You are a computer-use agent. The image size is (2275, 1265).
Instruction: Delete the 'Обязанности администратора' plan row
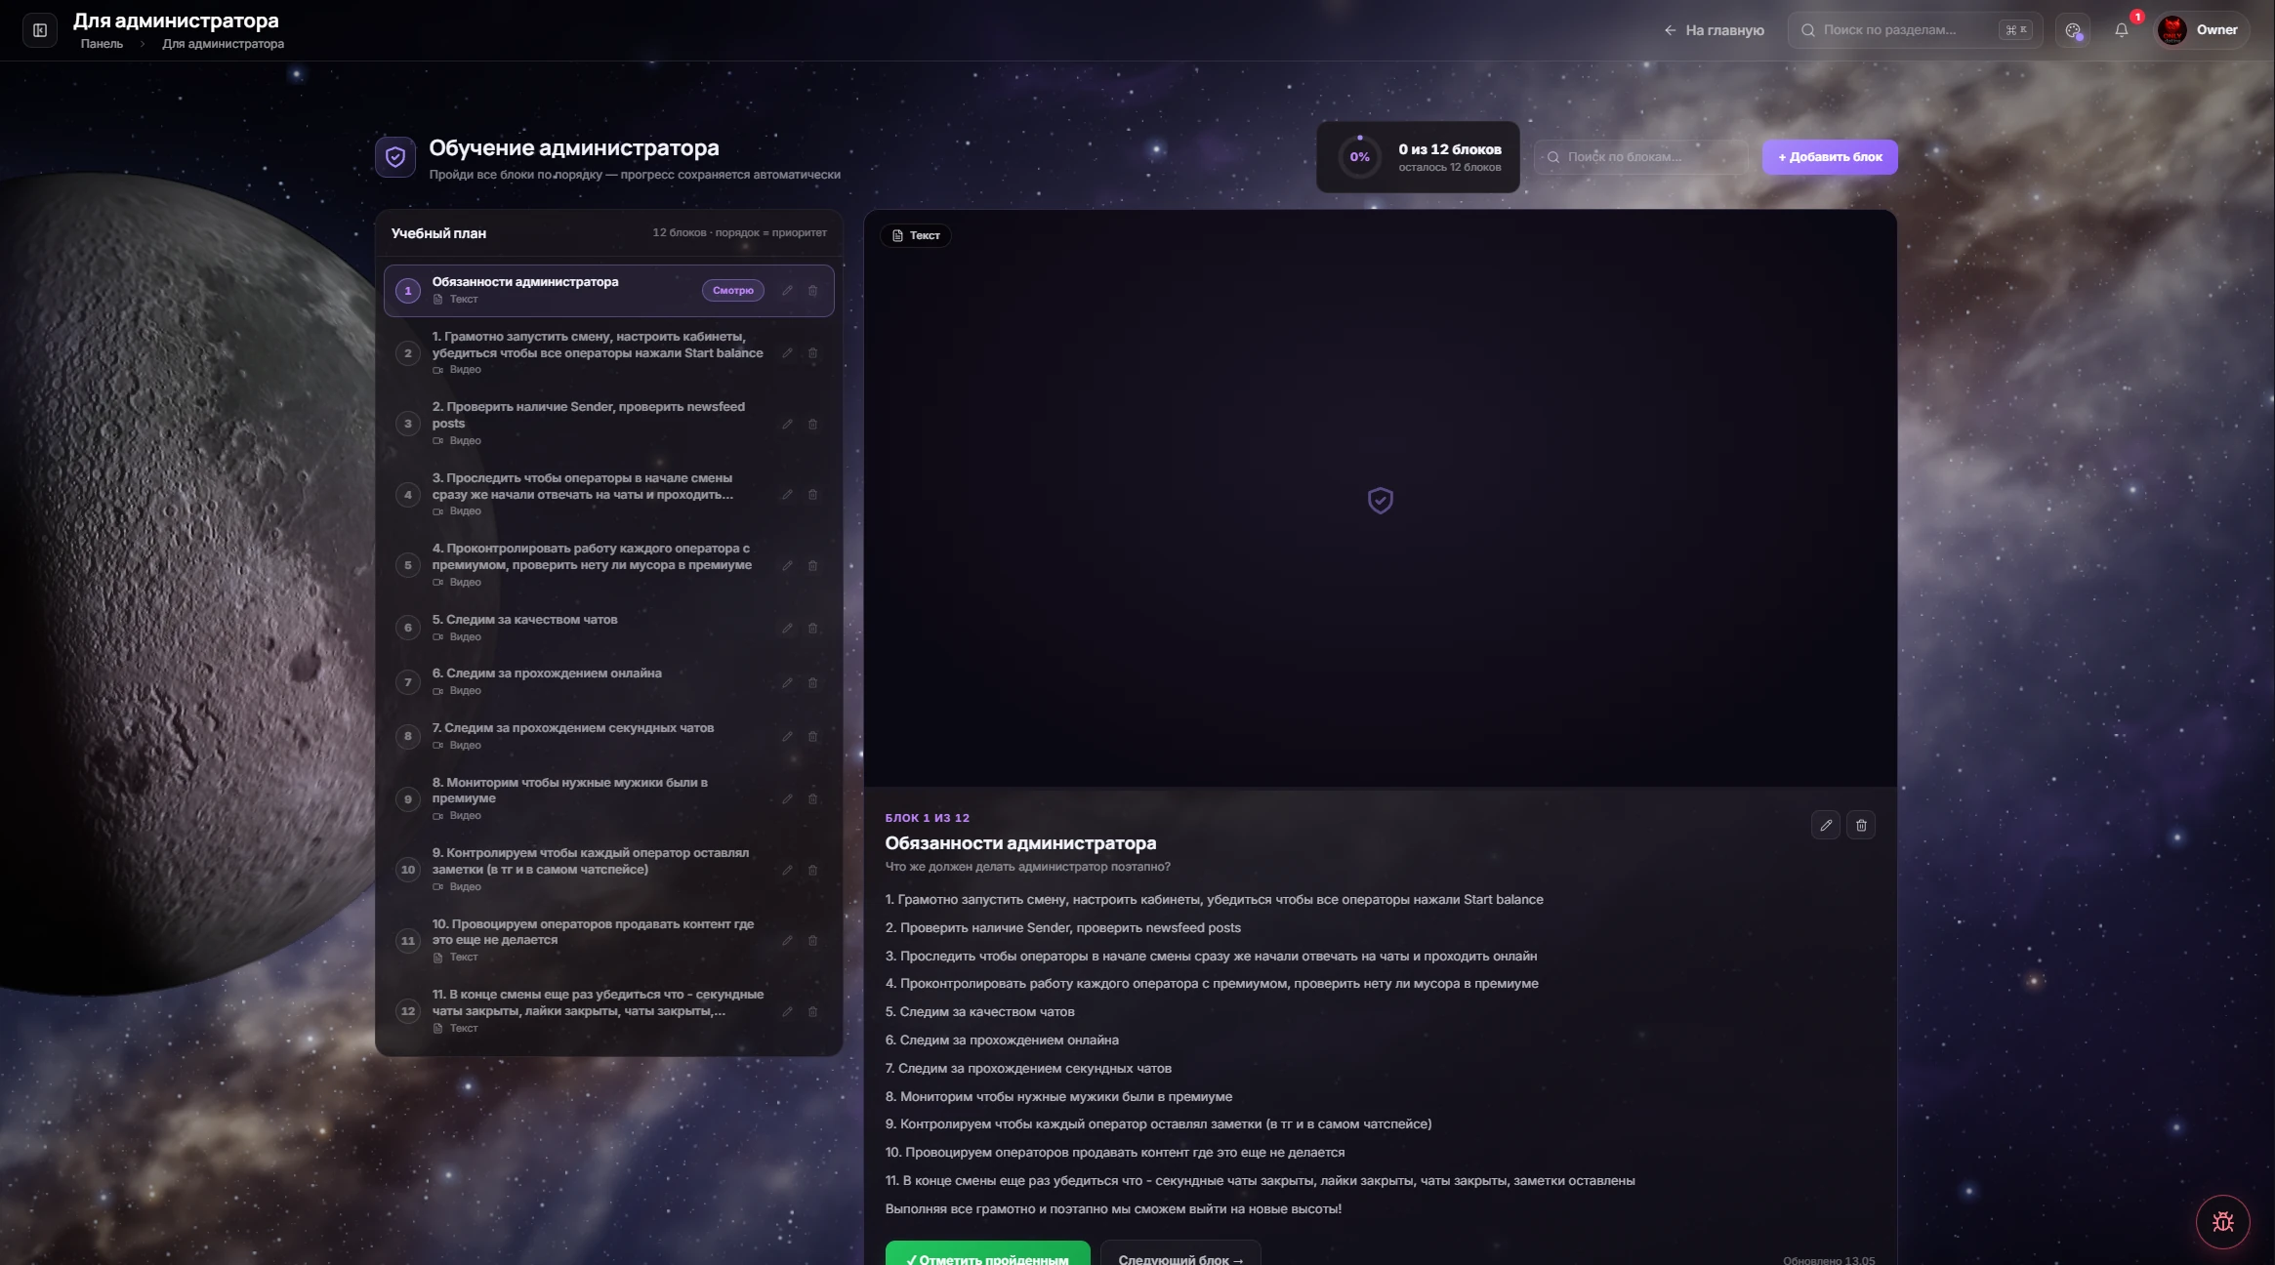[x=812, y=291]
